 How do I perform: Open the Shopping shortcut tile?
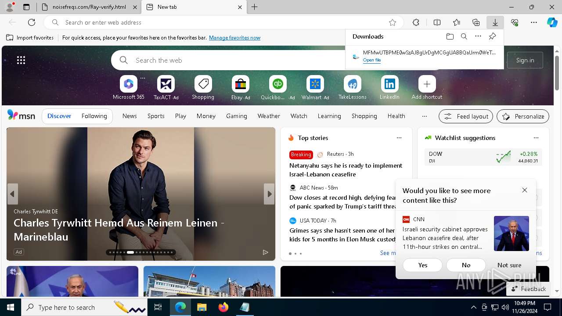click(x=203, y=88)
